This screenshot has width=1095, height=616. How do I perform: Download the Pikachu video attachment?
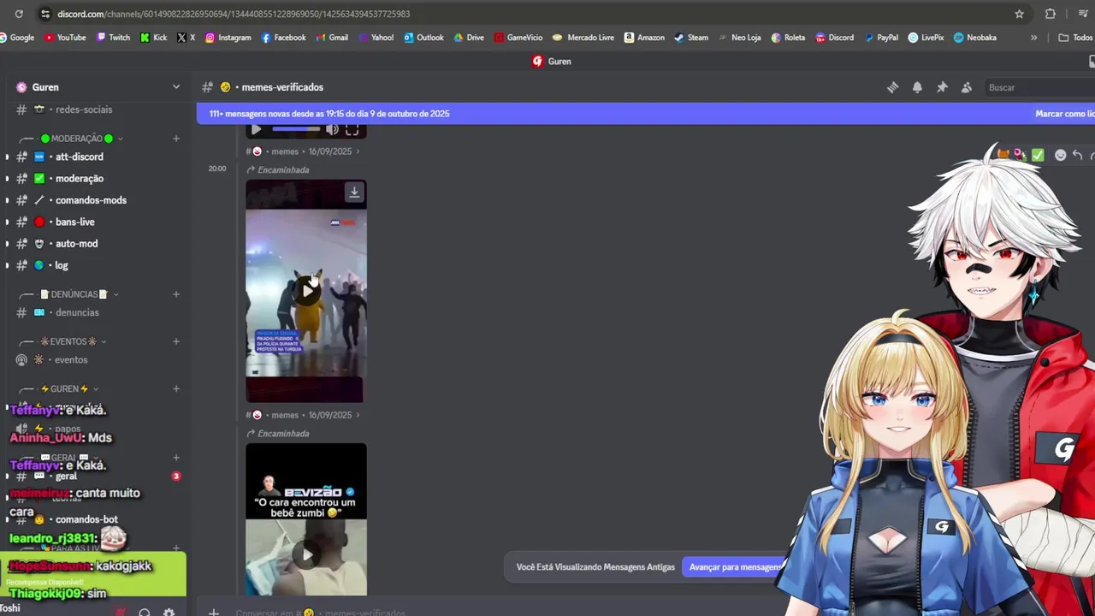[x=354, y=192]
